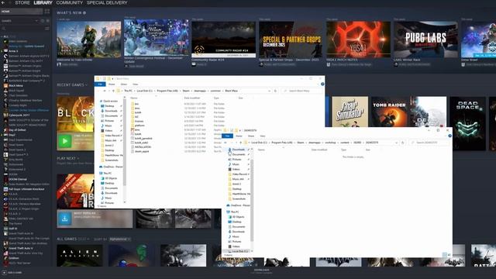Viewport: 496px width, 279px height.
Task: Select Grand Theft Auto V in game list
Action: point(21,248)
